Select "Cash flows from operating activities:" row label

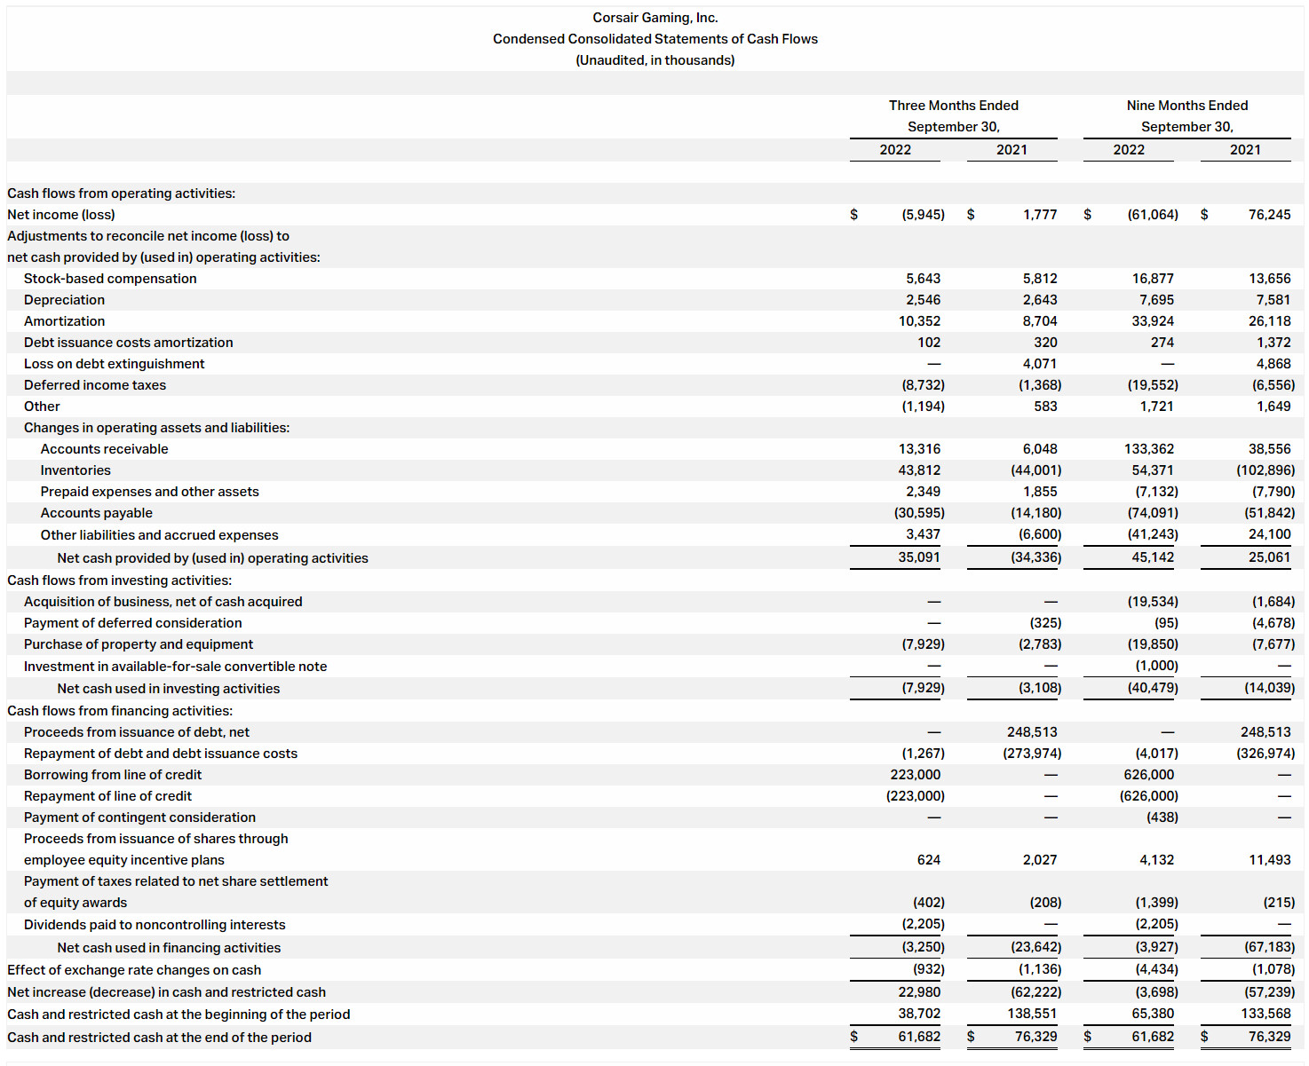pos(122,193)
